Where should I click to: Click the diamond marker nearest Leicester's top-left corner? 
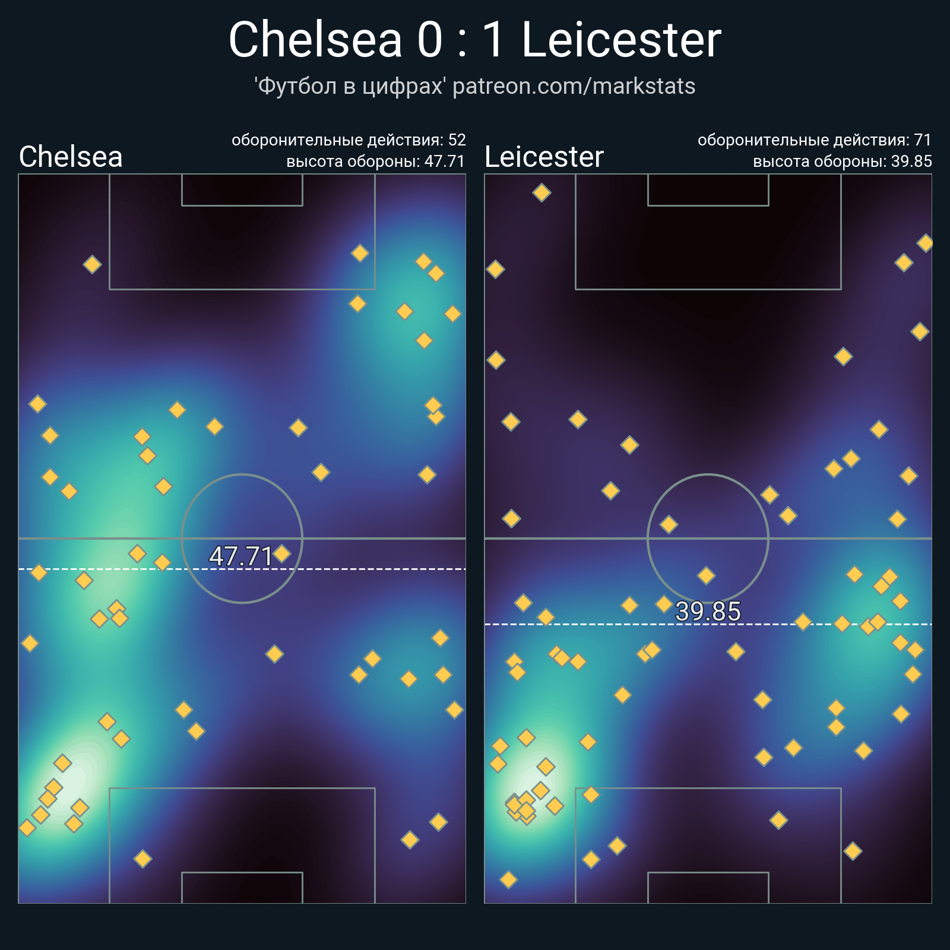pyautogui.click(x=541, y=192)
